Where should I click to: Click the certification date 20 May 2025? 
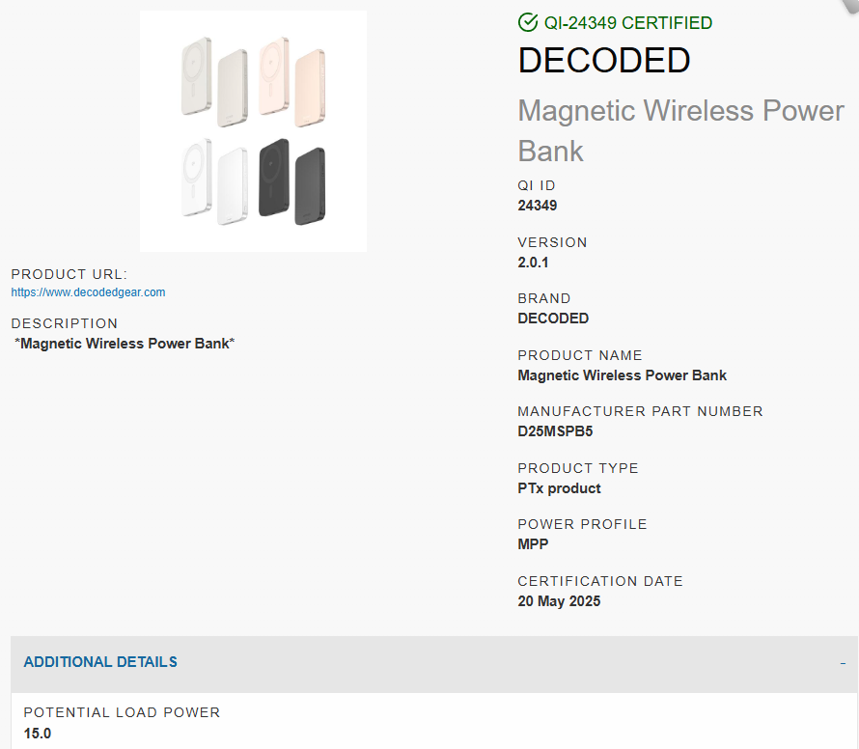[x=559, y=601]
